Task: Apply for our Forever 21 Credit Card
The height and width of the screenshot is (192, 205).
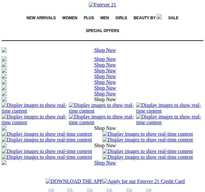Action: click(144, 181)
